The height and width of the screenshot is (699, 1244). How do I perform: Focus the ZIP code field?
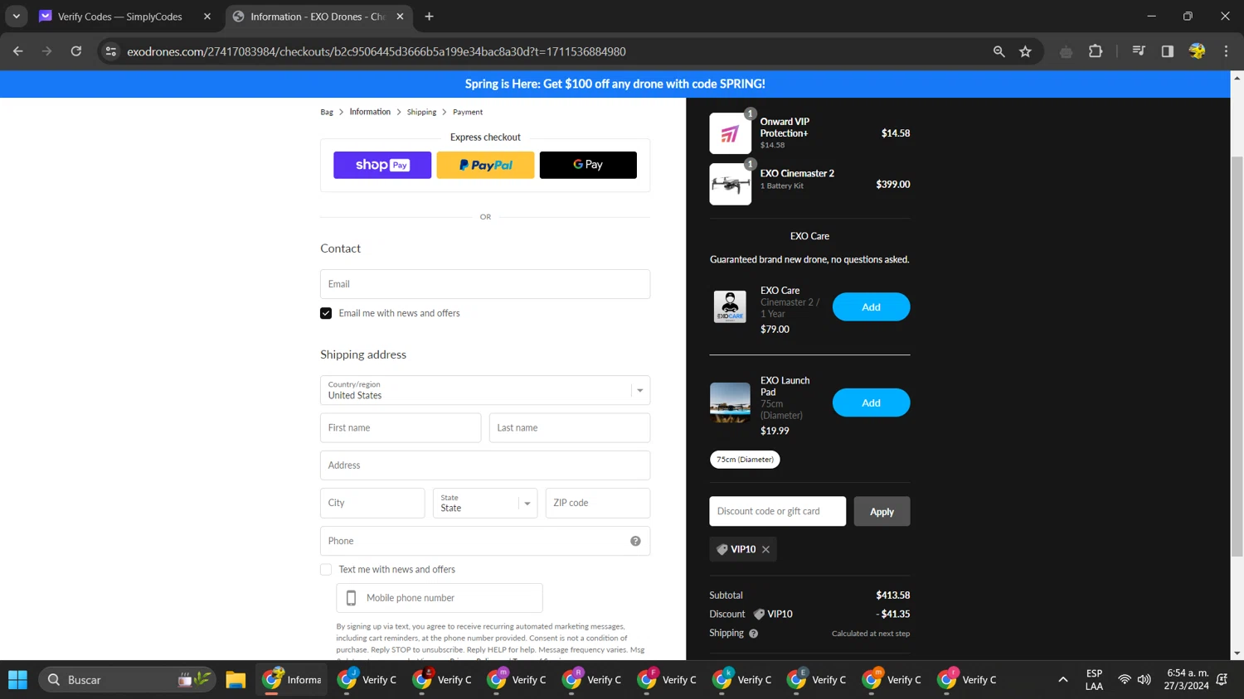[598, 503]
